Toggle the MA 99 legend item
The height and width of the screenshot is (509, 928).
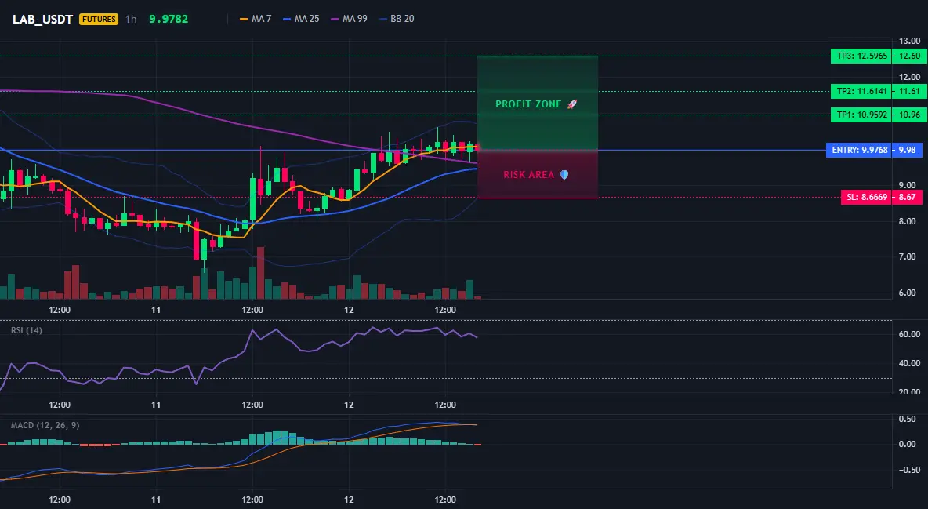pyautogui.click(x=349, y=19)
